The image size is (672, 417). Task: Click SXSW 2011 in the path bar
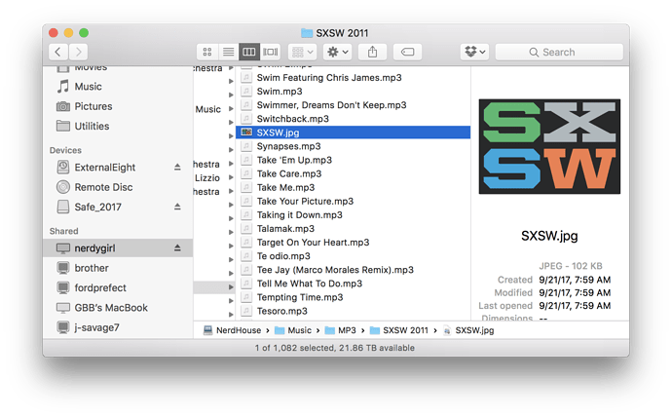(x=399, y=330)
